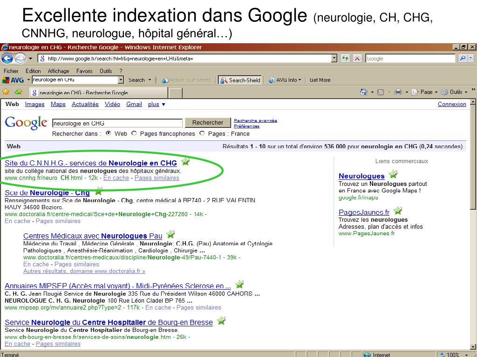Image resolution: width=477 pixels, height=357 pixels.
Task: Click the page scrollbar down arrow
Action: pos(473,346)
